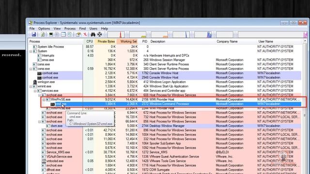This screenshot has width=310, height=174.
Task: Select the dwm.exe Desktop Window Manager row
Action: [165, 126]
